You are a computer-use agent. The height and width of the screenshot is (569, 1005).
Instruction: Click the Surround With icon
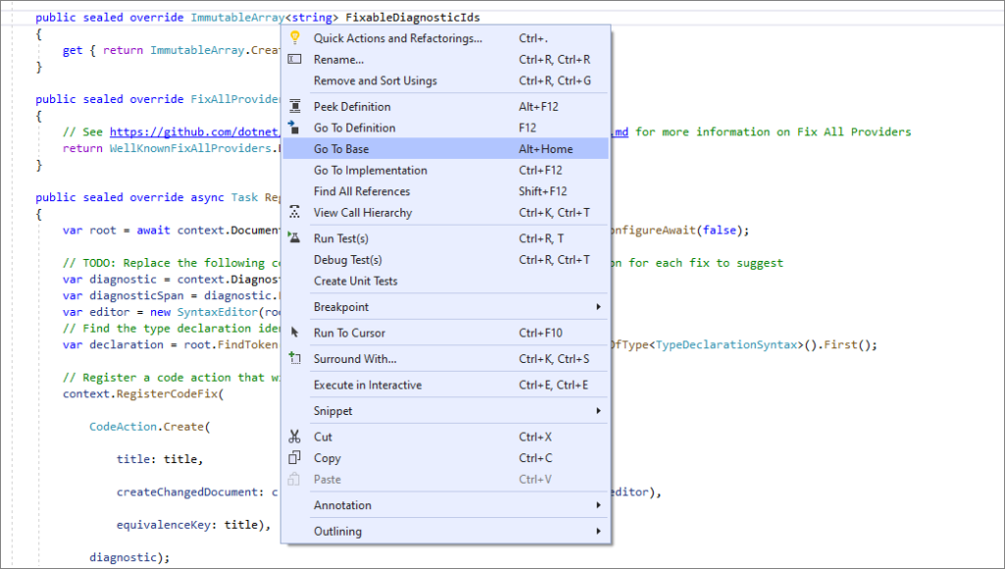(x=294, y=359)
